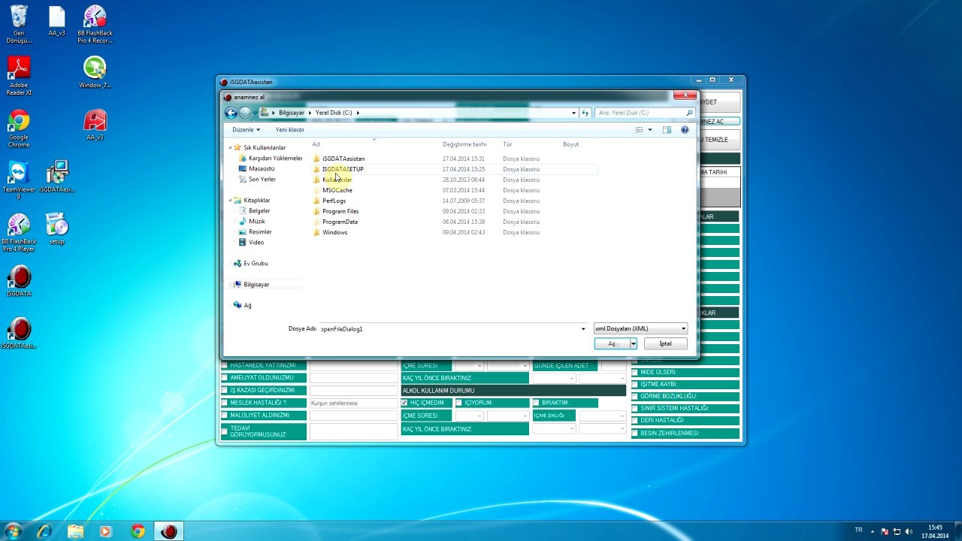Uncheck the HİÇ İÇMEDİM checkbox
Viewport: 962px width, 541px height.
click(x=404, y=403)
